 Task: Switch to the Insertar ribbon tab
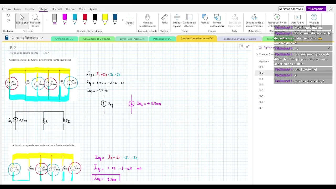tap(29, 9)
